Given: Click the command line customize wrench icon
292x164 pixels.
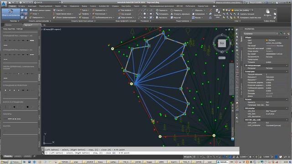Looking at the screenshot, I should click(x=42, y=153).
